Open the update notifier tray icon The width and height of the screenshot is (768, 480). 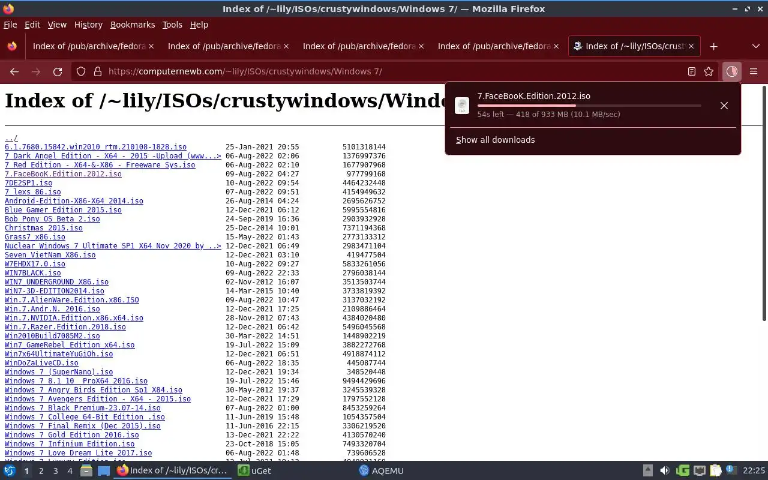point(731,470)
